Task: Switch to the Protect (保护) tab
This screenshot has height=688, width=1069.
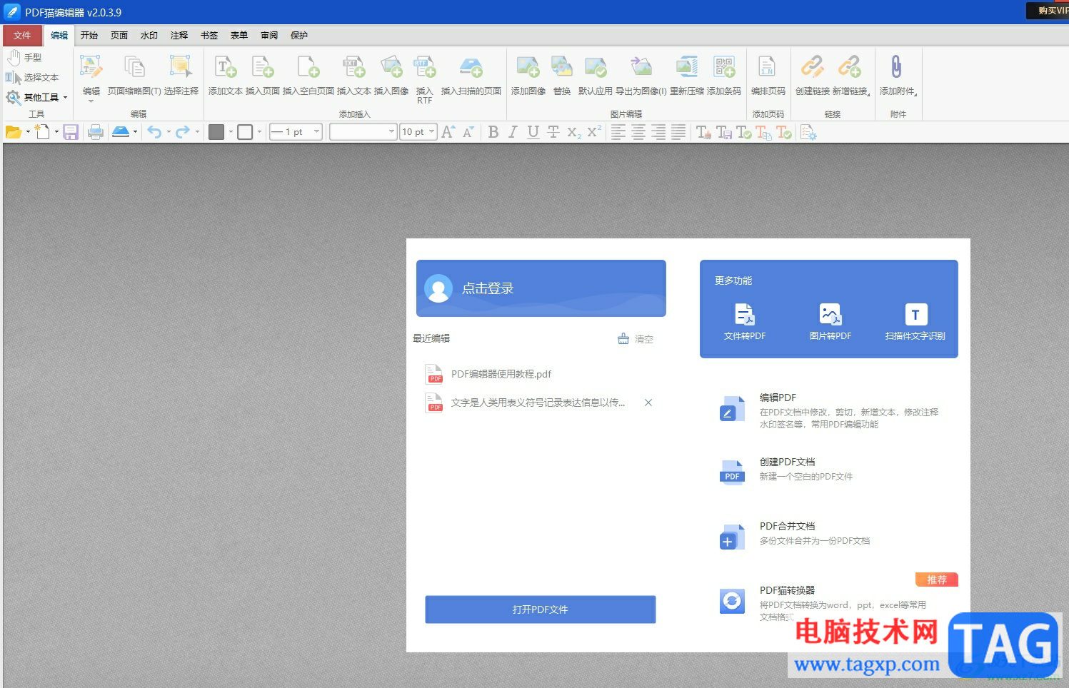Action: click(299, 35)
